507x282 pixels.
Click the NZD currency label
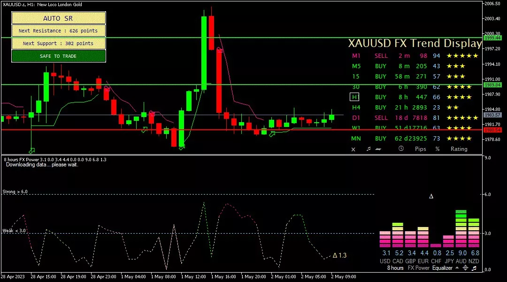(474, 261)
